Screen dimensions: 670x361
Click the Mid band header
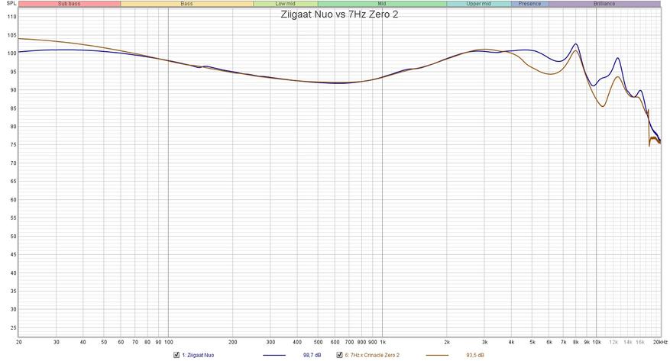coord(382,4)
